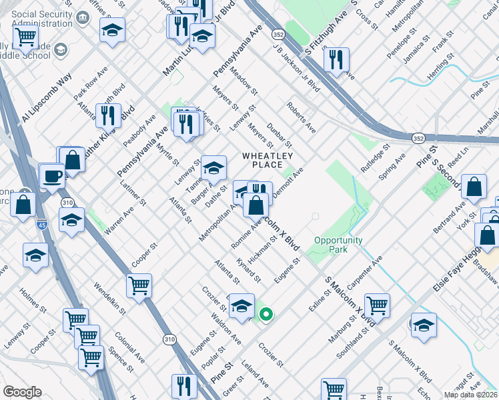The height and width of the screenshot is (400, 499).
Task: Click the shopping bag marker near S Second Ave
Action: (x=474, y=187)
